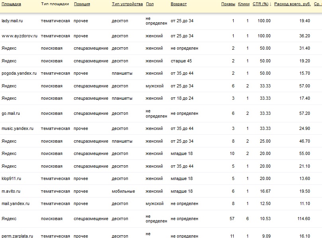The image size is (322, 238).
Task: Click clicks value 6
Action: pos(248,219)
